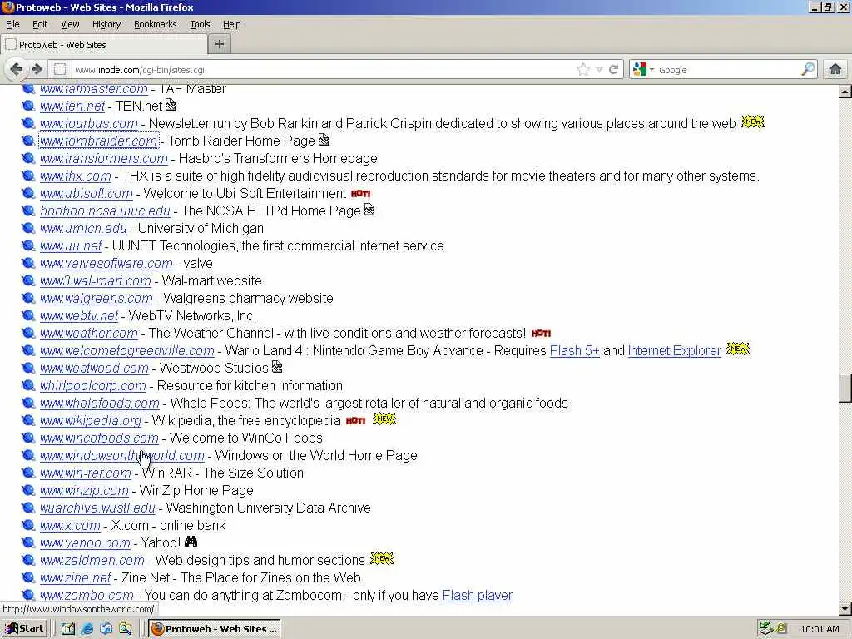Open the View menu
The width and height of the screenshot is (852, 639).
[70, 24]
